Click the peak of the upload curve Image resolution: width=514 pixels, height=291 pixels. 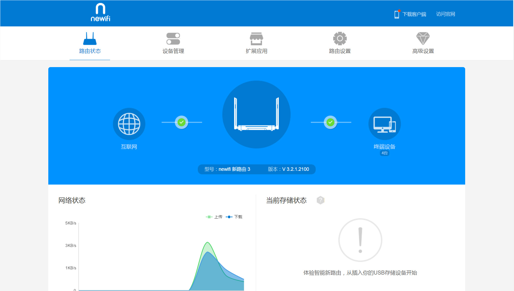(x=207, y=242)
